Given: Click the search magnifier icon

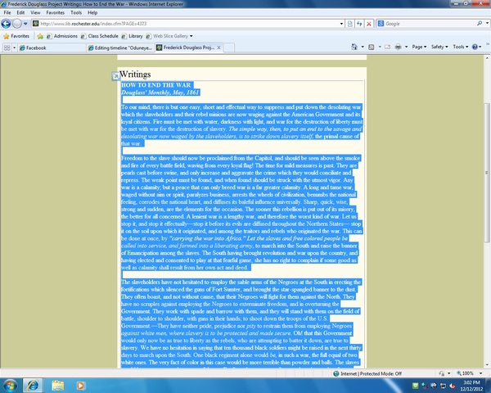Looking at the screenshot, I should click(x=480, y=23).
